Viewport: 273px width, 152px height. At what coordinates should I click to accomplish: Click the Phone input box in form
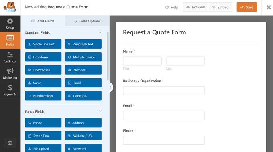coord(164,140)
